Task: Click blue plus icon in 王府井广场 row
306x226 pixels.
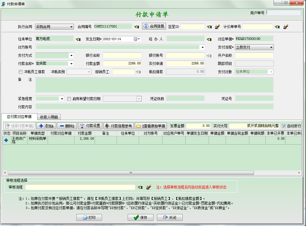Action: point(6,140)
